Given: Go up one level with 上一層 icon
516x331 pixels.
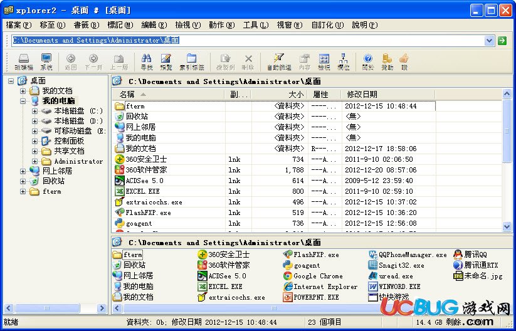Looking at the screenshot, I should (118, 61).
